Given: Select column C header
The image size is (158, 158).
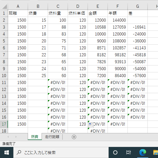Looking at the screenshot, I should (x=58, y=6).
